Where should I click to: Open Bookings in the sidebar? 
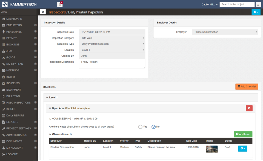click(13, 45)
